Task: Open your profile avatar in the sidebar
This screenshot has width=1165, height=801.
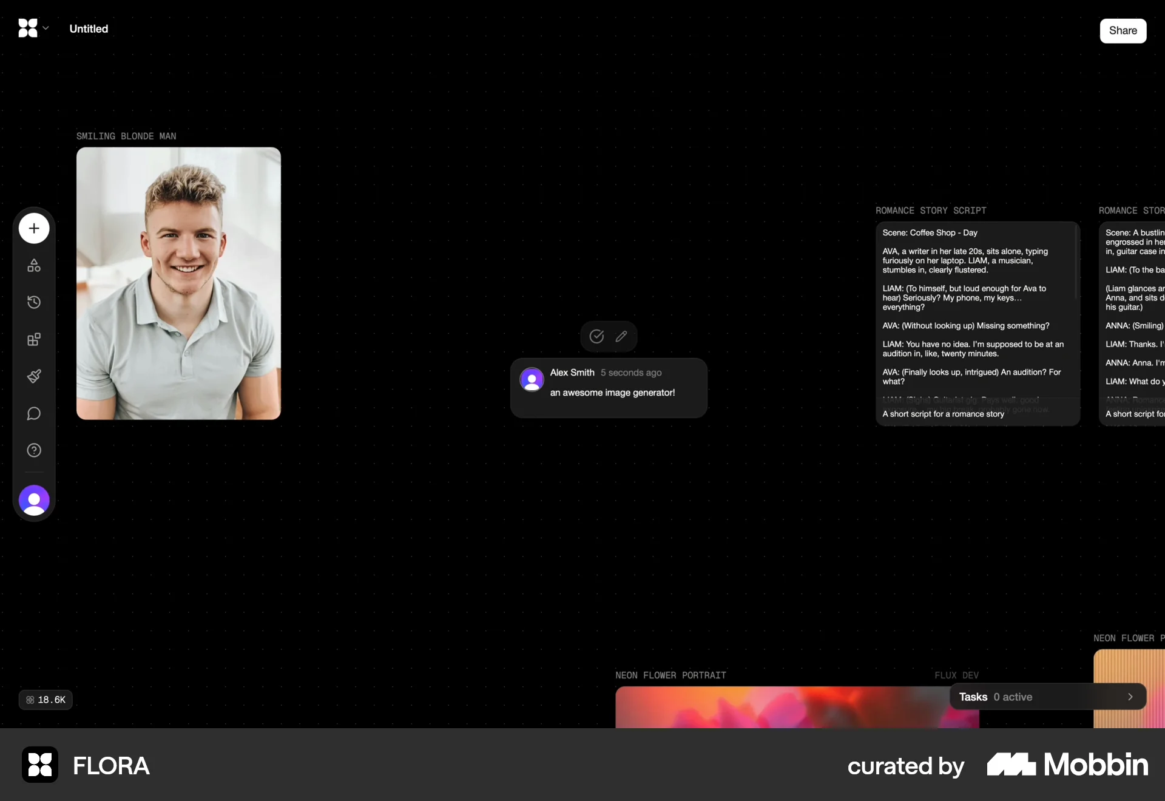Action: click(x=34, y=500)
